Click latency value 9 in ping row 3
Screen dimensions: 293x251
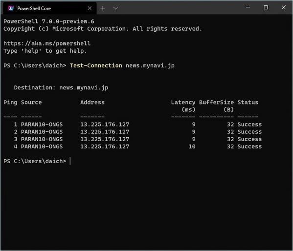pos(194,139)
